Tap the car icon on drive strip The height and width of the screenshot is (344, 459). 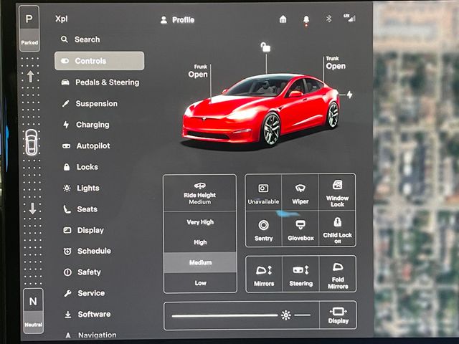[32, 143]
